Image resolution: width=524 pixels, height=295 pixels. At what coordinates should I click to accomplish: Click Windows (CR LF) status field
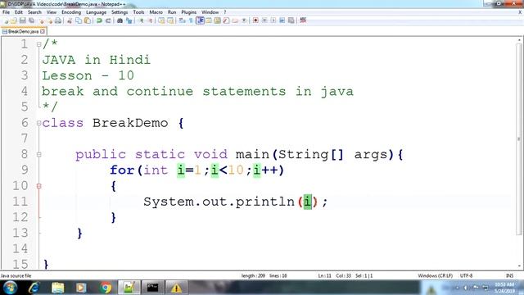coord(435,275)
